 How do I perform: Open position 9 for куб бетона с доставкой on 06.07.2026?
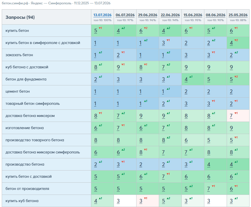pyautogui.click(x=118, y=67)
